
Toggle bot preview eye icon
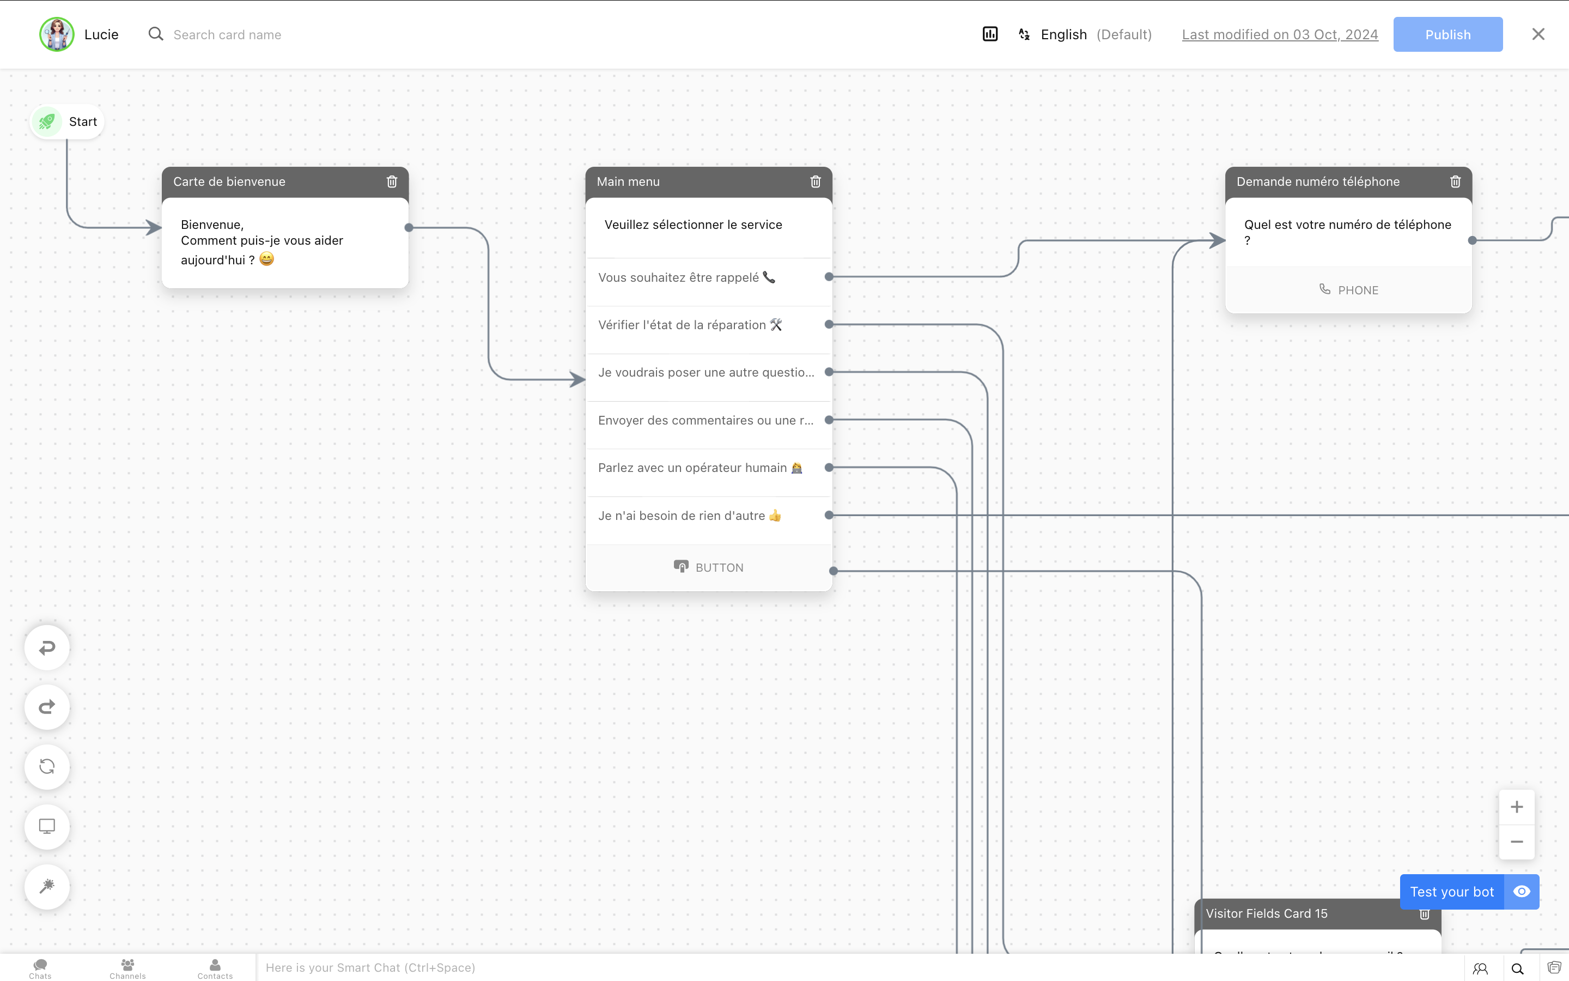[1521, 892]
